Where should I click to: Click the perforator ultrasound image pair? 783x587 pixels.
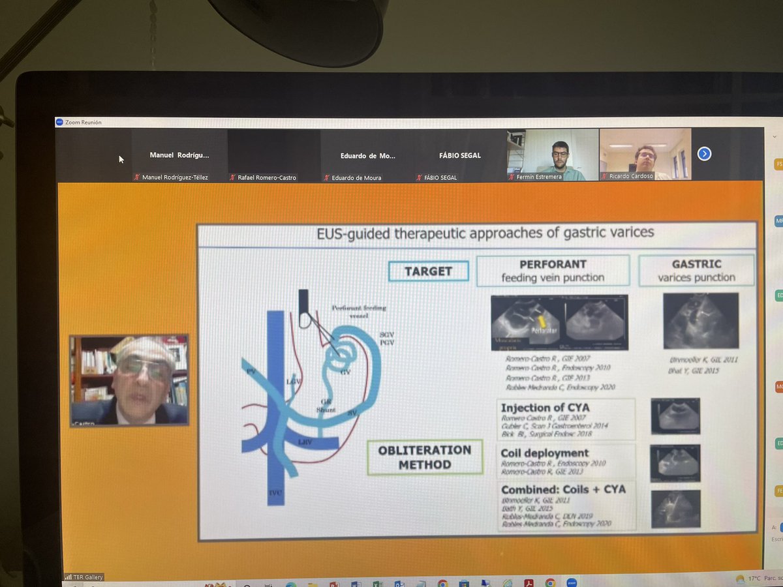coord(559,322)
